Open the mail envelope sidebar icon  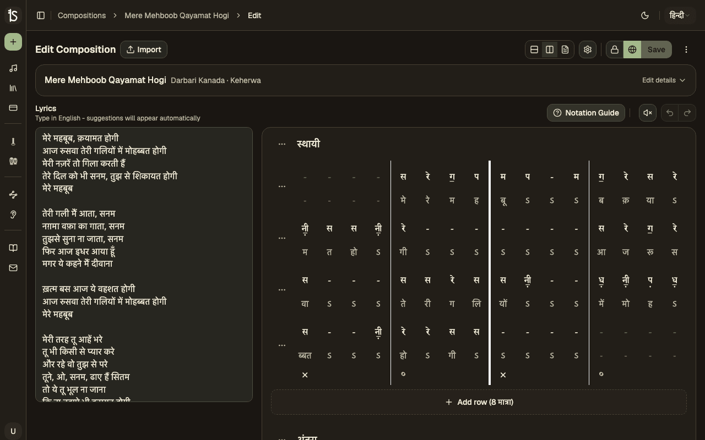[13, 268]
